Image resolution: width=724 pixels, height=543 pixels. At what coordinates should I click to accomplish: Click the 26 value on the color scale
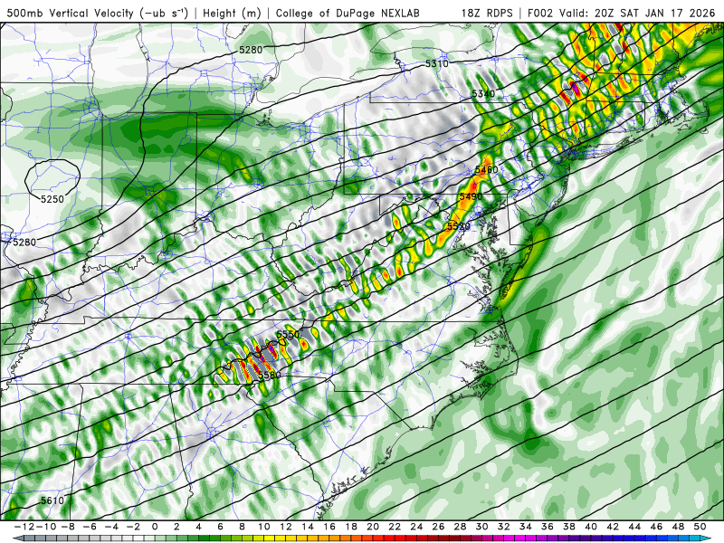438,527
